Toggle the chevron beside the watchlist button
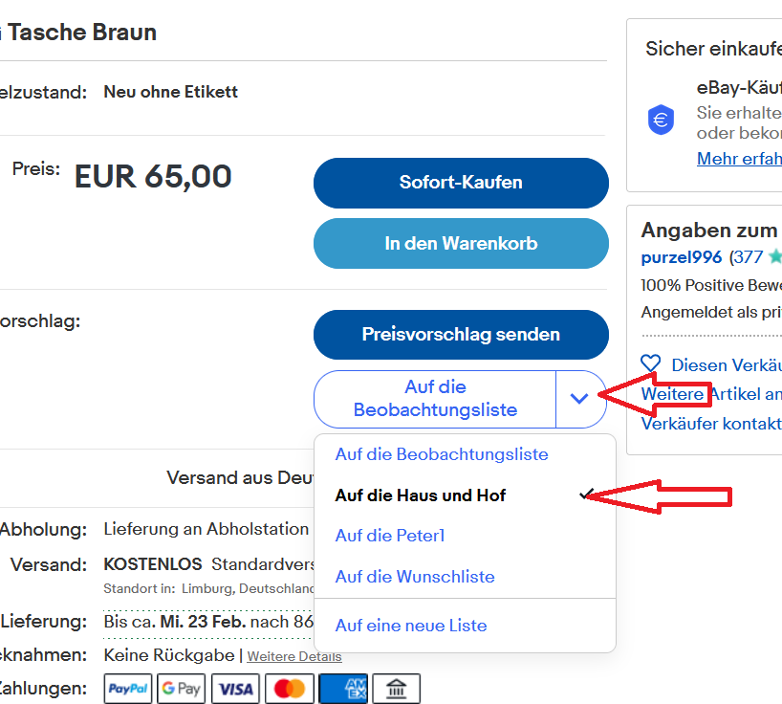 [x=579, y=399]
